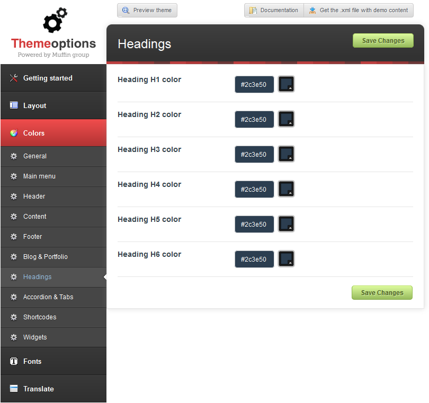
Task: Click the gear icon next to Main menu
Action: coord(14,176)
